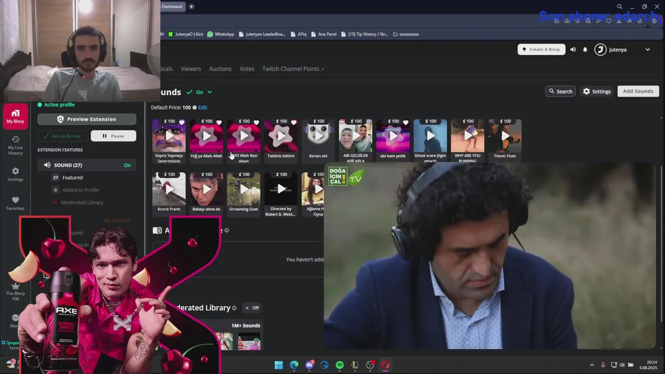Play the Screaming Goat sound
Screen dimensions: 665x374
point(244,189)
